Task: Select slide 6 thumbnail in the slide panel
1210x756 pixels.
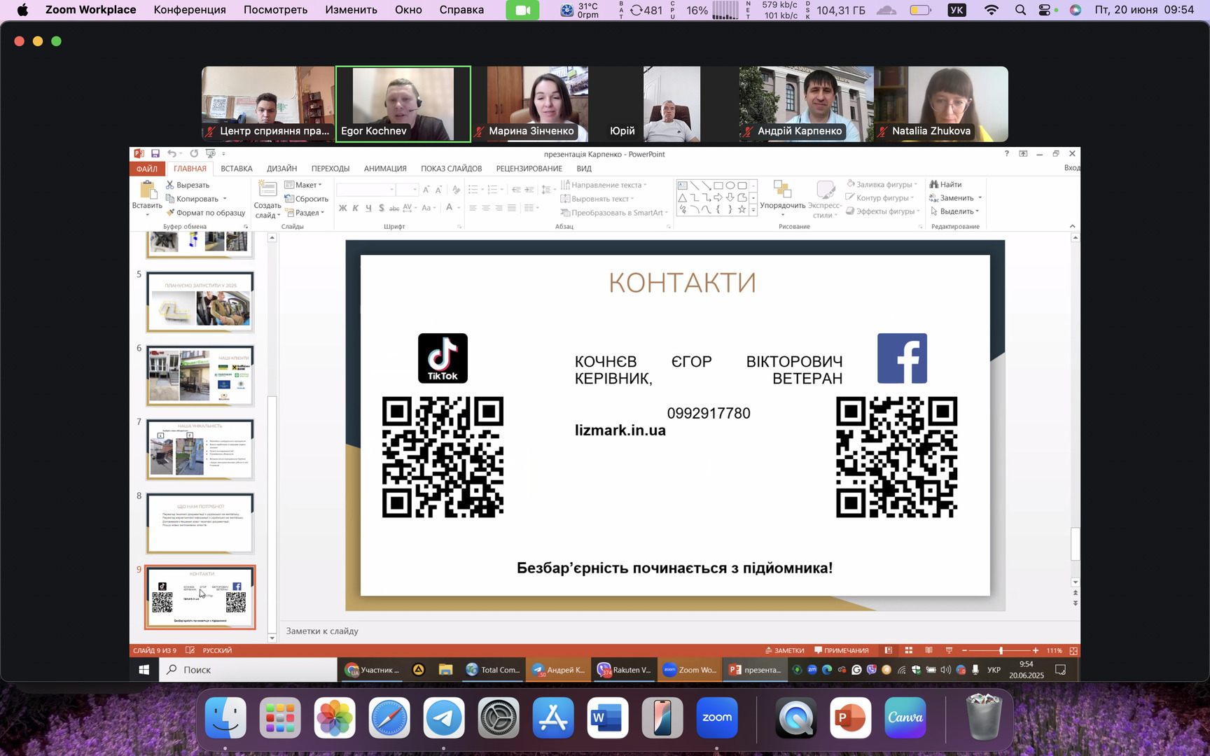Action: tap(200, 376)
